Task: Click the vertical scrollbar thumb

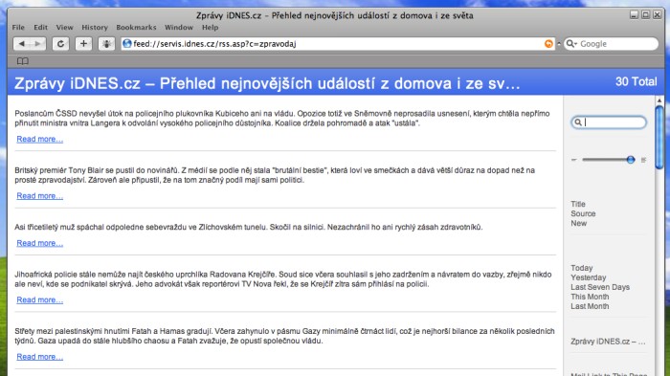Action: [x=659, y=137]
